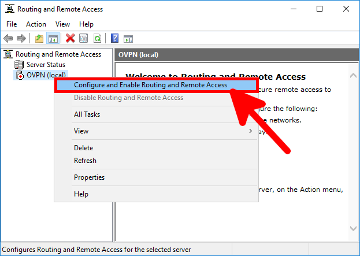Choose Refresh from the context menu
Screen dimensions: 360x256
[x=85, y=161]
